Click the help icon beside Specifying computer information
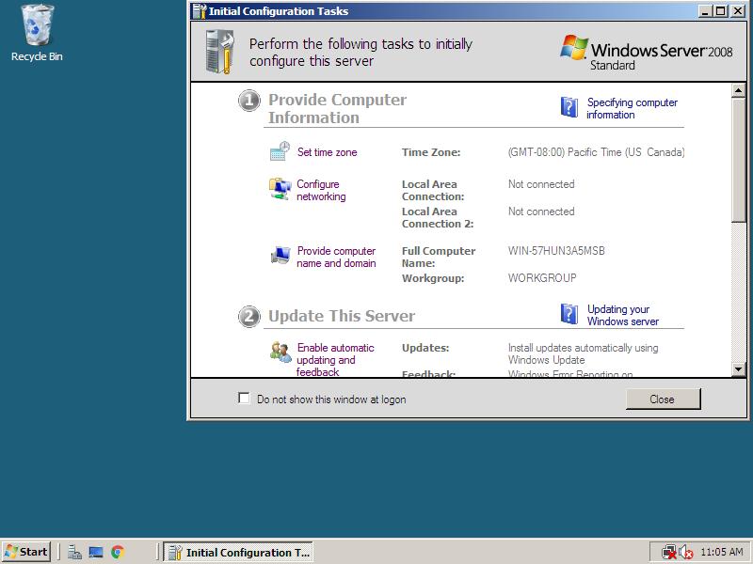This screenshot has width=753, height=564. 569,107
